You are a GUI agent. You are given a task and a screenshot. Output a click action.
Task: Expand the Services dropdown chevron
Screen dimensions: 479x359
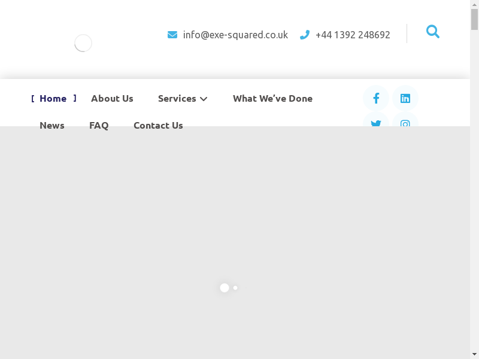coord(204,99)
